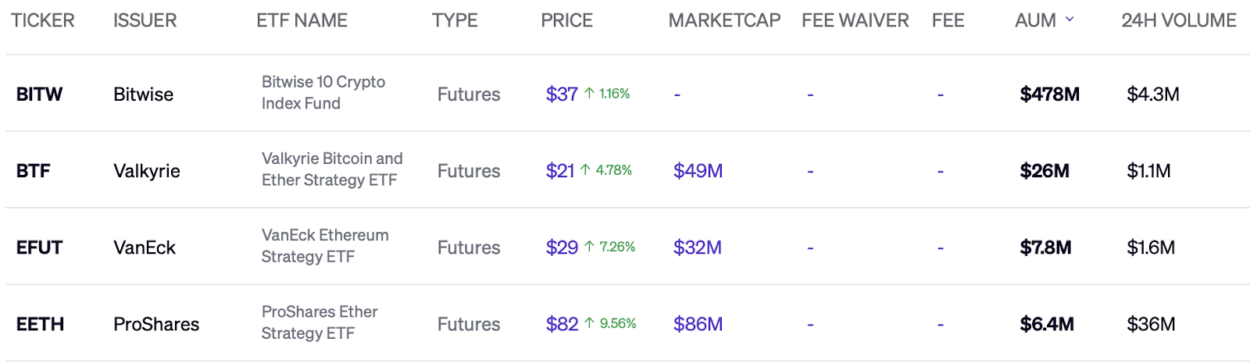This screenshot has width=1250, height=363.
Task: Sort by the TICKER column header
Action: 43,20
